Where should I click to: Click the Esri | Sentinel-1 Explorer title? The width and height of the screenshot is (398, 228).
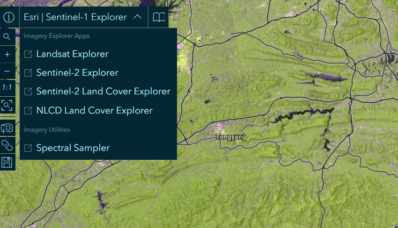pyautogui.click(x=75, y=17)
